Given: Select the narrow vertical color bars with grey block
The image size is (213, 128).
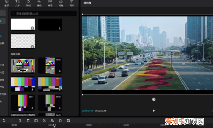Looking at the screenshot, I should click(x=50, y=102).
